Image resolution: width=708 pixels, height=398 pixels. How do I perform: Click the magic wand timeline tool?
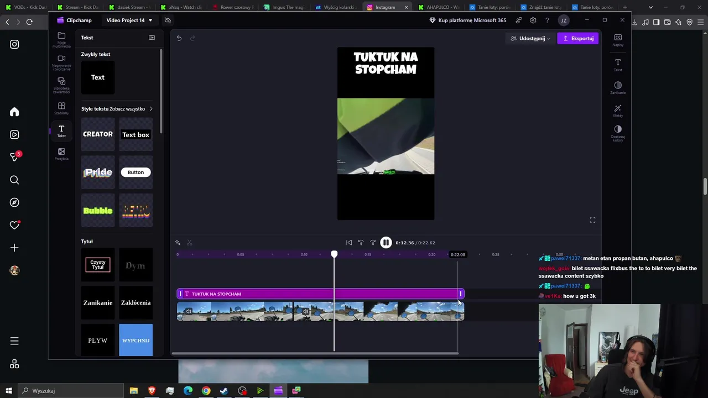pyautogui.click(x=178, y=243)
